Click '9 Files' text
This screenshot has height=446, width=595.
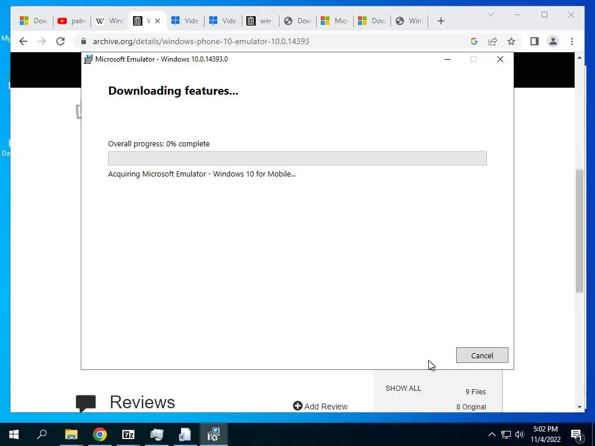click(x=475, y=392)
